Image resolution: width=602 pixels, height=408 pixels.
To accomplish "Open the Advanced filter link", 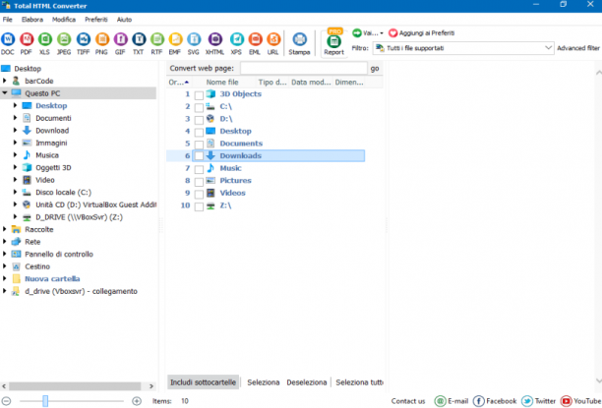I will 578,48.
